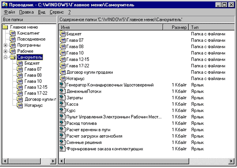Maximize the Проводник window

point(225,5)
